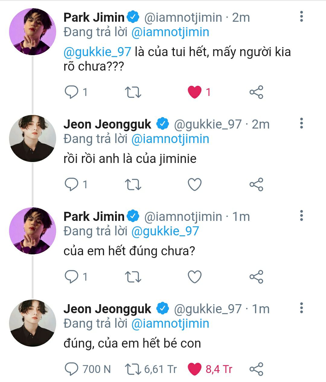Retweet Park Jimin's first tweet

point(133,92)
